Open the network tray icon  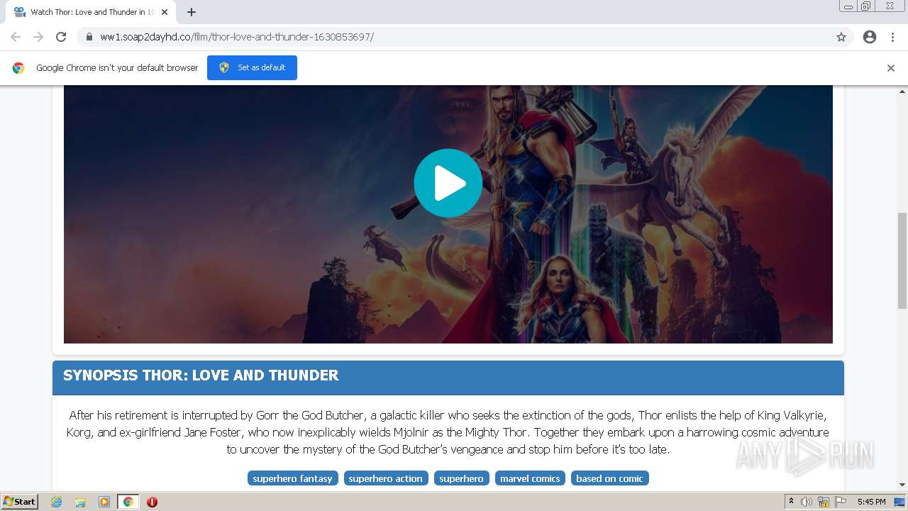tap(824, 502)
